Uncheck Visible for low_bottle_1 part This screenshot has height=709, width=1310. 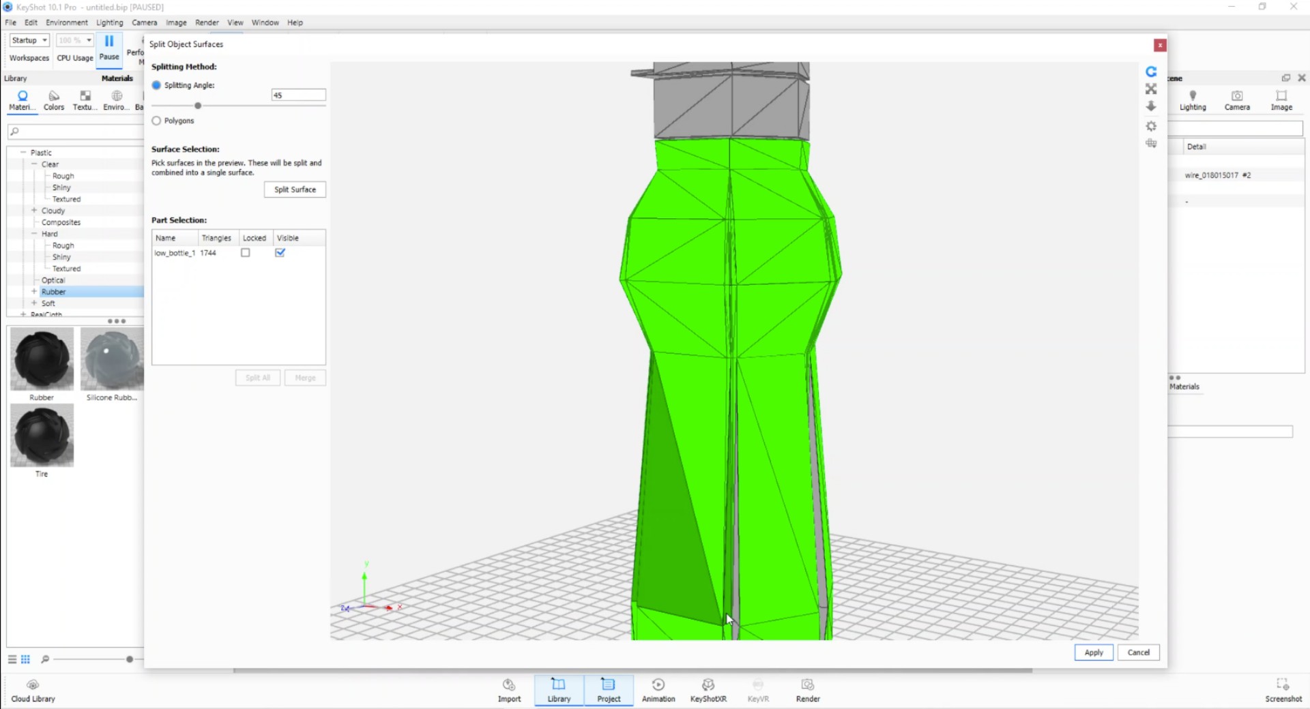[x=280, y=252]
